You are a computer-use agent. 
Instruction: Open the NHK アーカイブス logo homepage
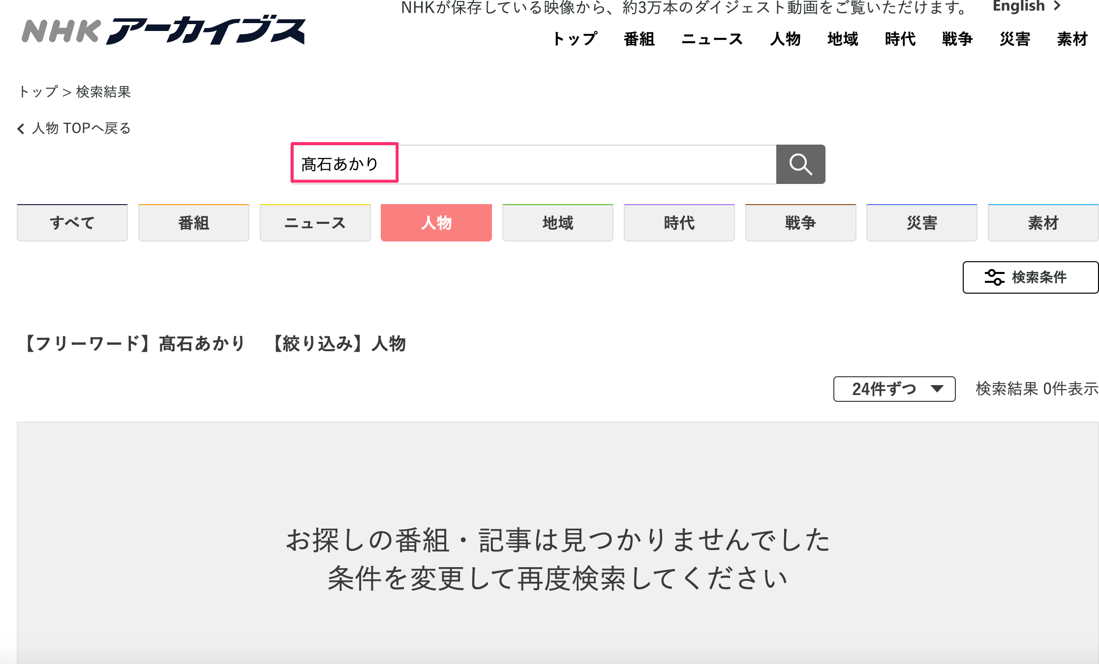click(164, 30)
